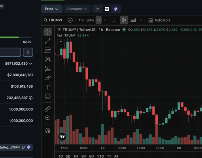Select the 1h interval

[99, 20]
